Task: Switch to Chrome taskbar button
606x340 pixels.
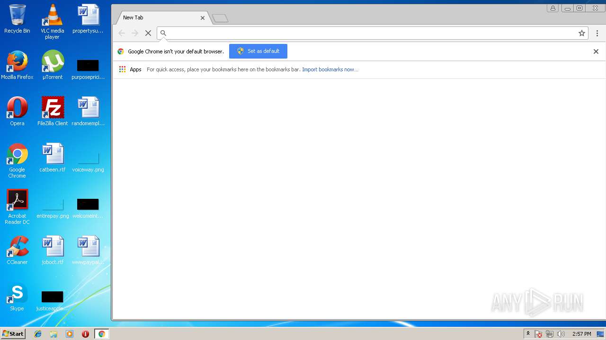Action: 101,334
